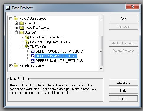Click the Local File System folder icon

coord(22,28)
